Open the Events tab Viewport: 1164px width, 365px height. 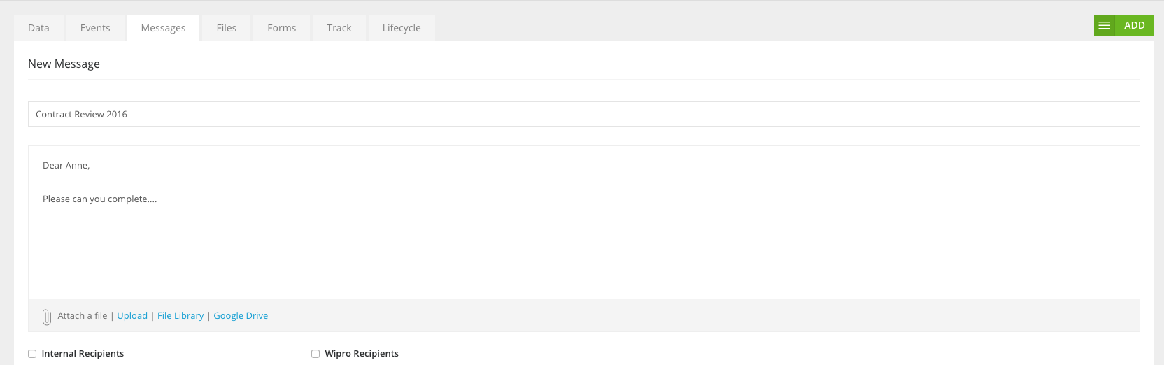(95, 28)
